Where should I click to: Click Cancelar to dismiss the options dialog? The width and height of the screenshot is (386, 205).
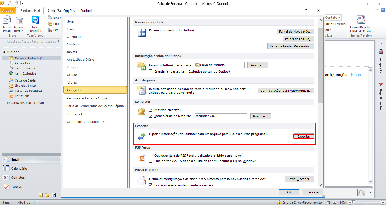point(313,192)
